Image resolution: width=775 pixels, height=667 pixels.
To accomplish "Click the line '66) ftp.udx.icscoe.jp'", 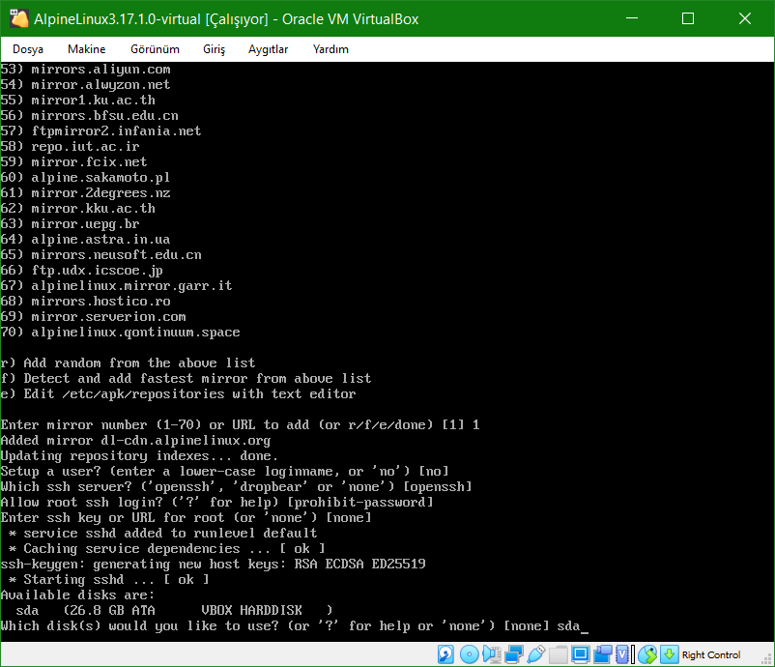I will pos(81,271).
